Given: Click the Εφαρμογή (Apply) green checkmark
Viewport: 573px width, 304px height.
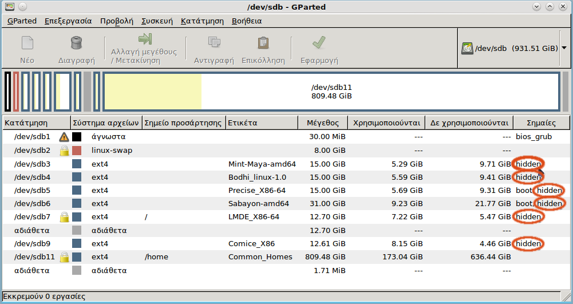Looking at the screenshot, I should [x=319, y=44].
